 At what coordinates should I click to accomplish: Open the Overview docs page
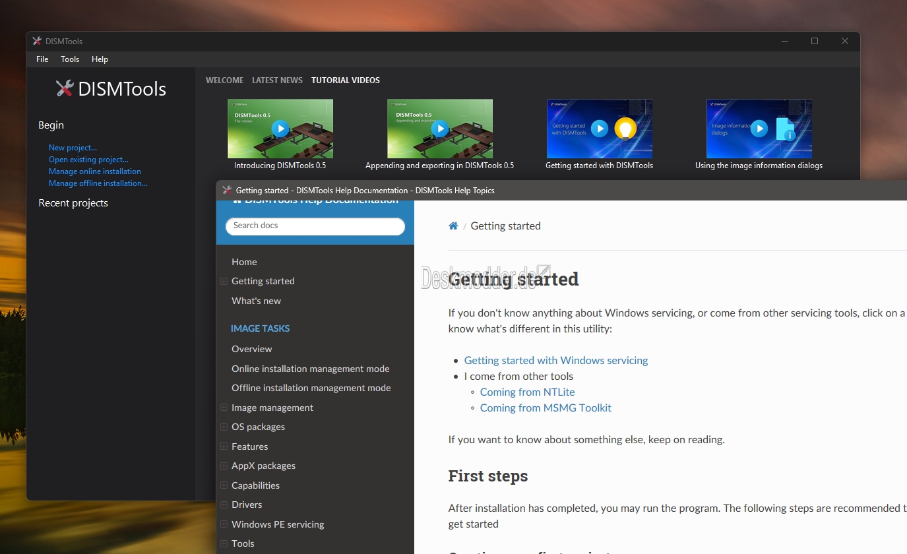(251, 349)
